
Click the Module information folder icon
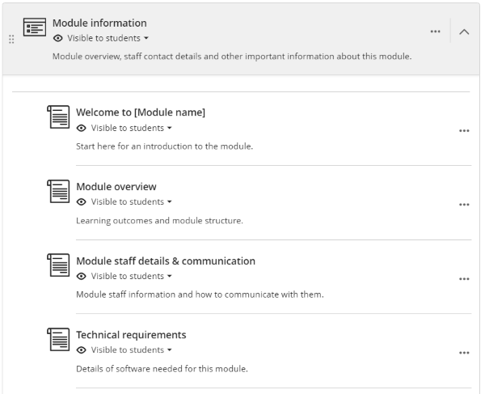pyautogui.click(x=34, y=28)
